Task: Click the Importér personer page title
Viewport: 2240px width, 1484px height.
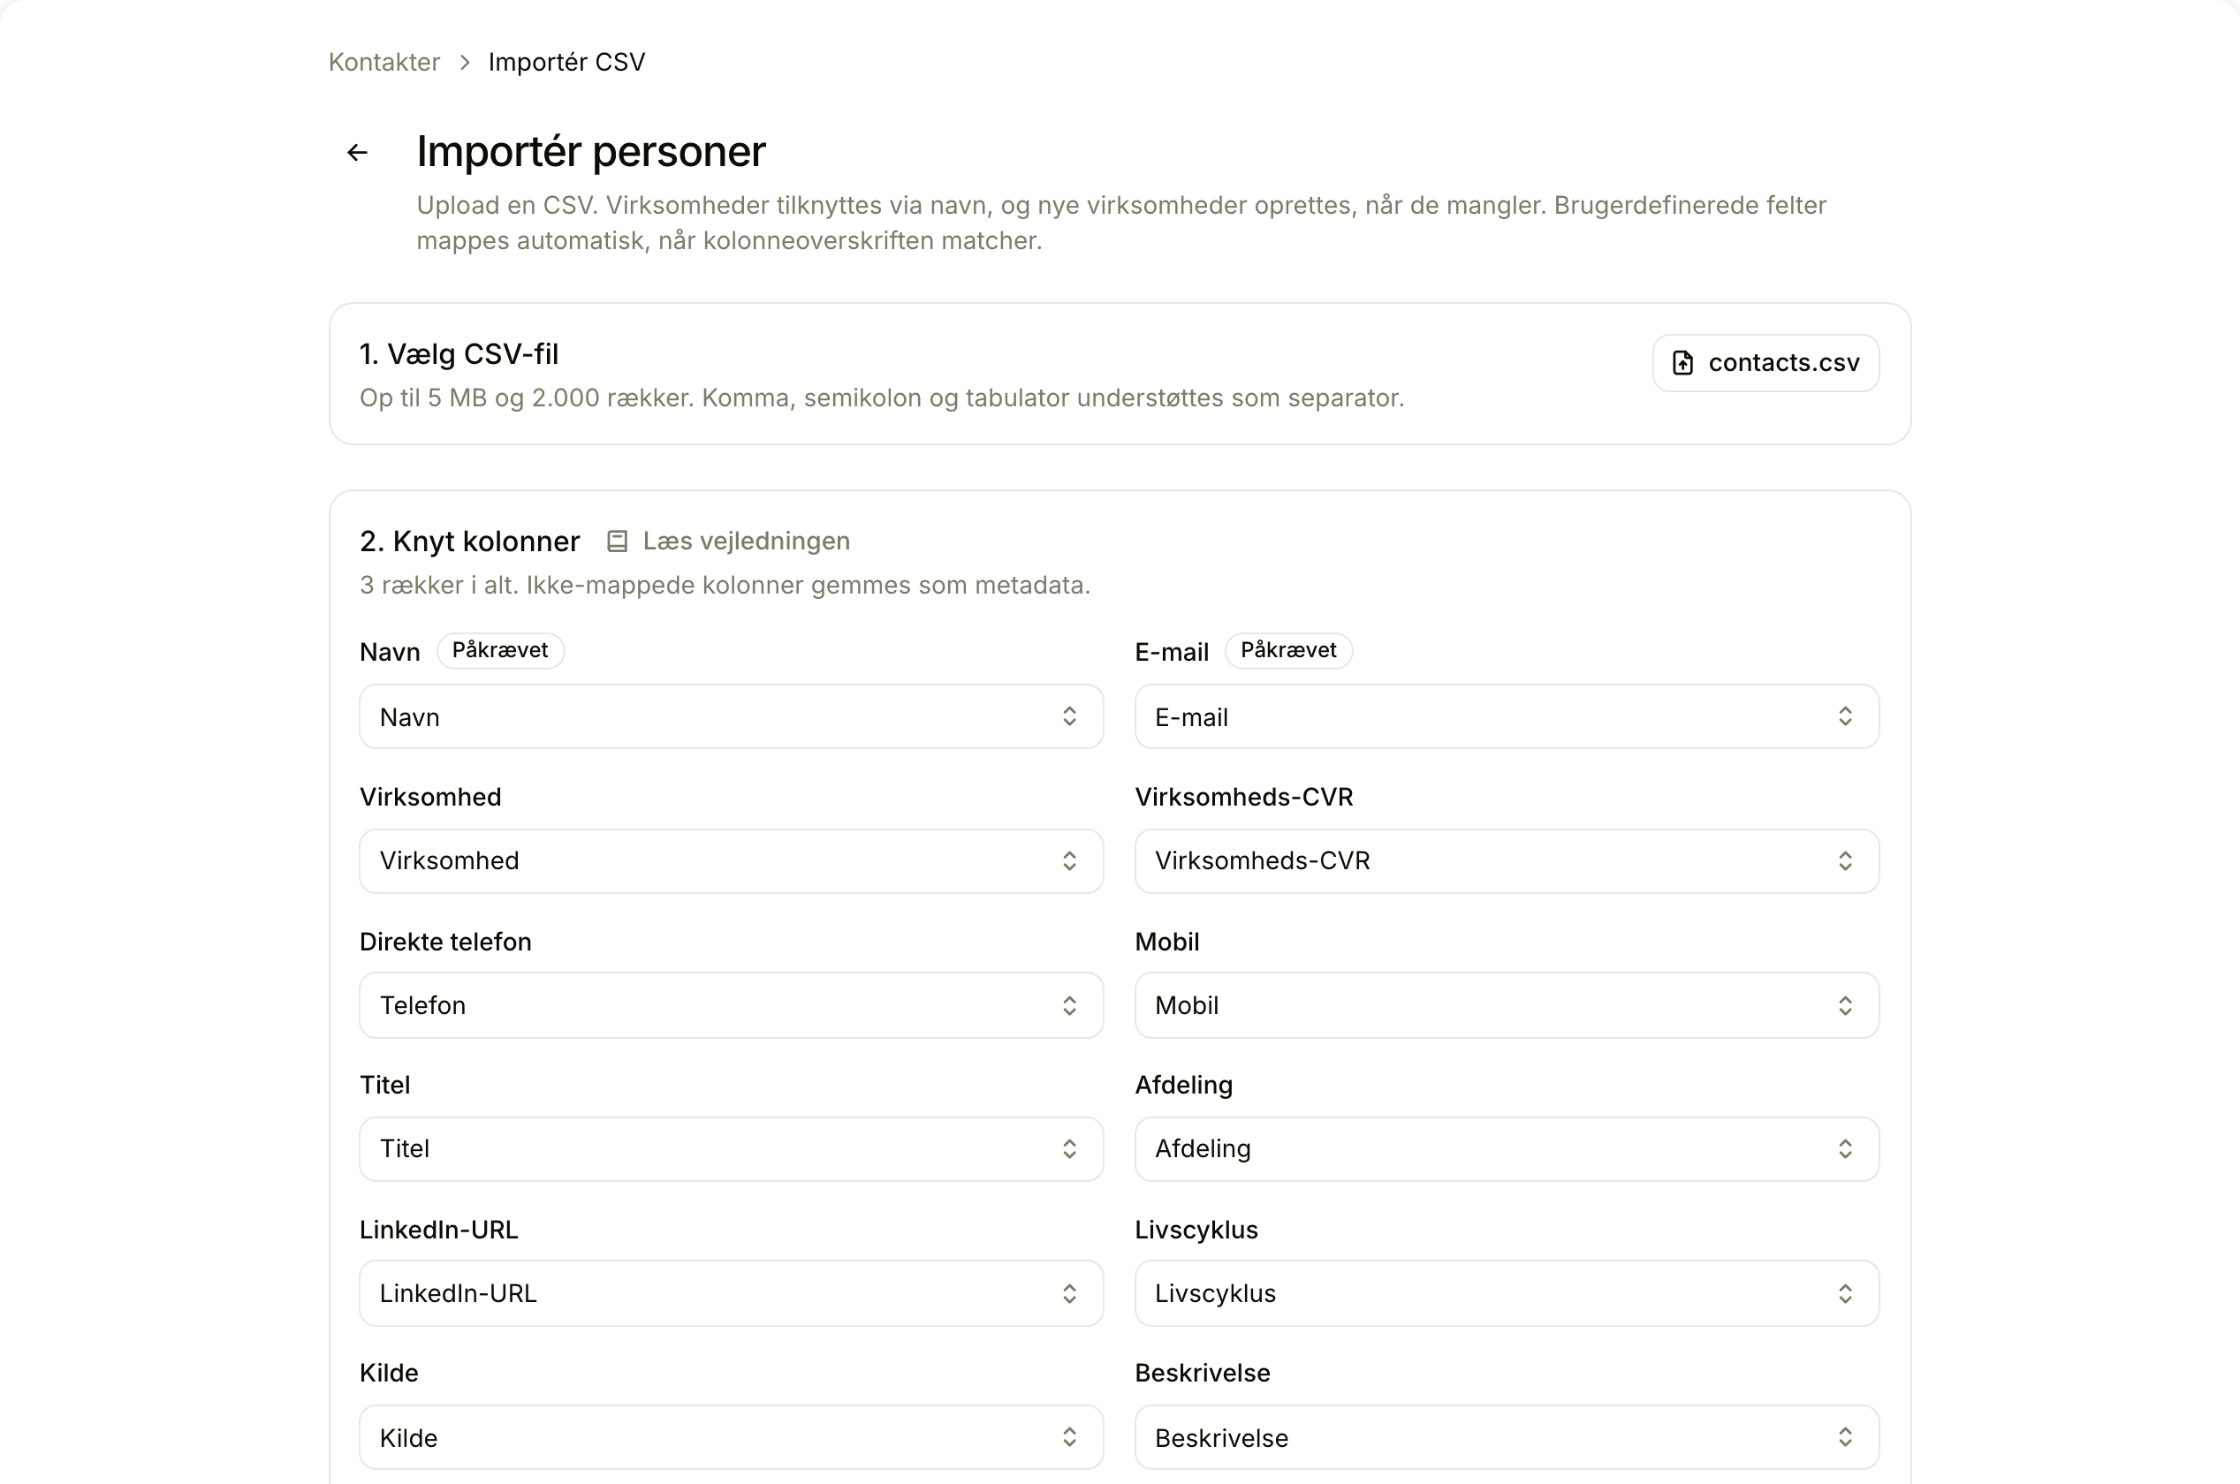Action: (591, 151)
